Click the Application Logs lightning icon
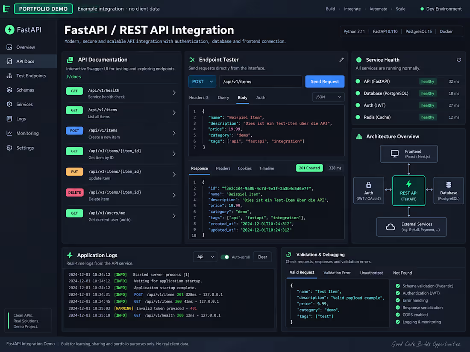 tap(70, 255)
